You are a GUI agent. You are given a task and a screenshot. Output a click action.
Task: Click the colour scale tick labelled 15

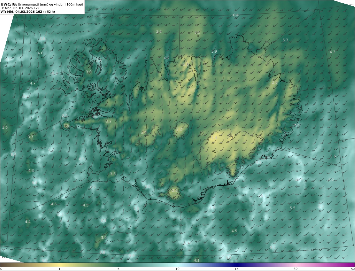tap(237, 269)
